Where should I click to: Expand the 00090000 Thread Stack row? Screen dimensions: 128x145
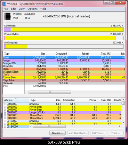point(5,118)
